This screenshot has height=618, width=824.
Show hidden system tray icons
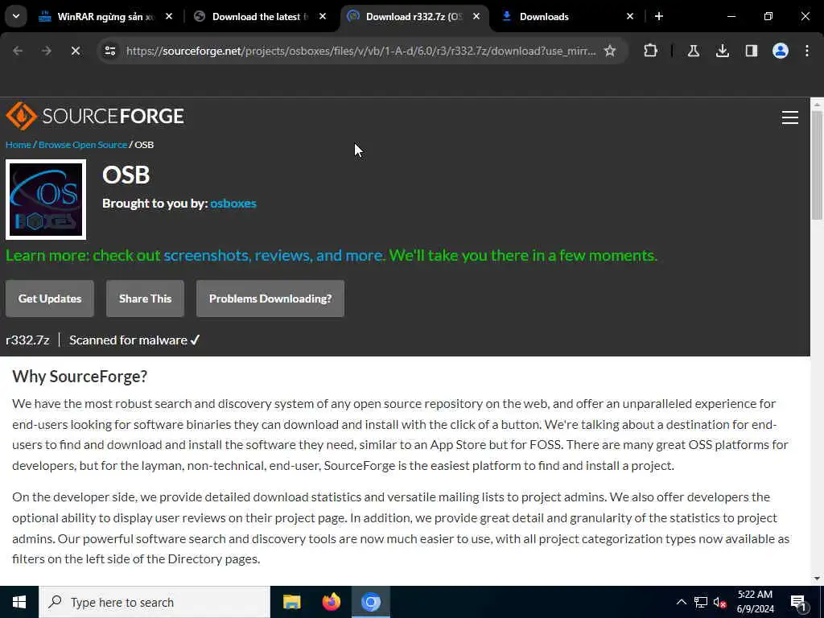(681, 602)
